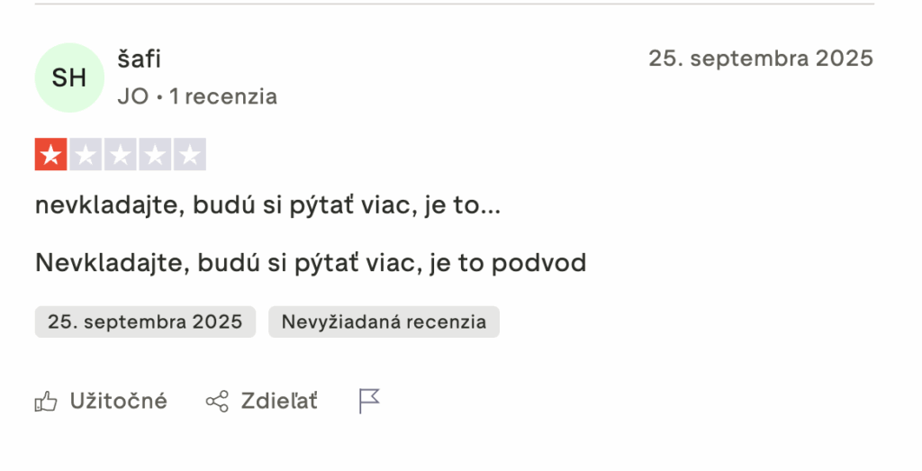This screenshot has height=471, width=922.
Task: Click the share icon
Action: click(217, 402)
